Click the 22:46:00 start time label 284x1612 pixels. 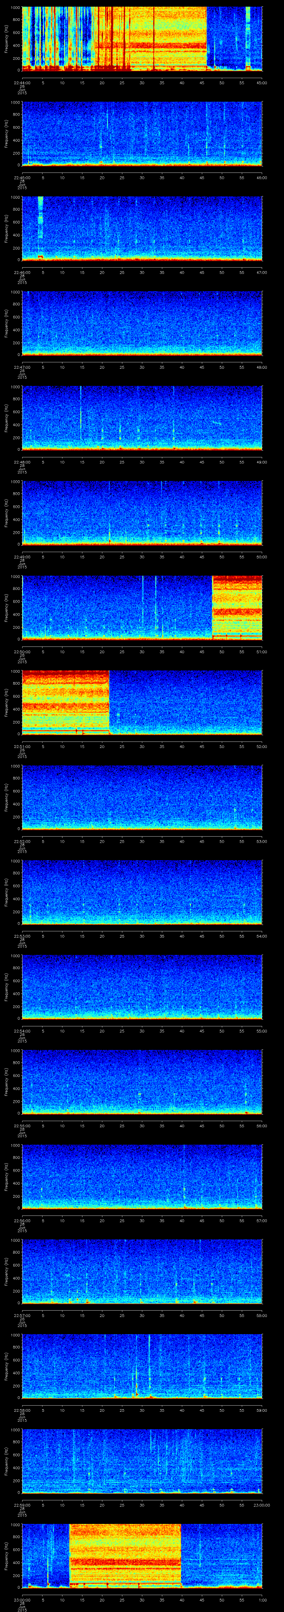coord(22,272)
